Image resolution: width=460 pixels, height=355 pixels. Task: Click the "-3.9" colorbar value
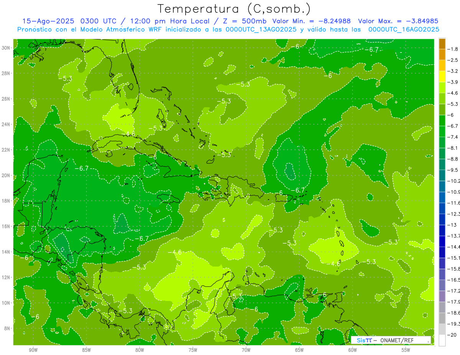[x=453, y=82]
